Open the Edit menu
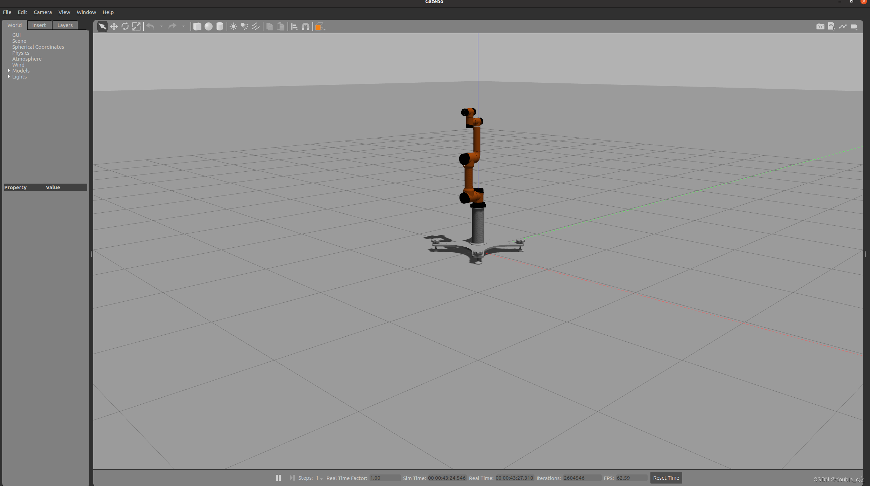 pyautogui.click(x=22, y=12)
